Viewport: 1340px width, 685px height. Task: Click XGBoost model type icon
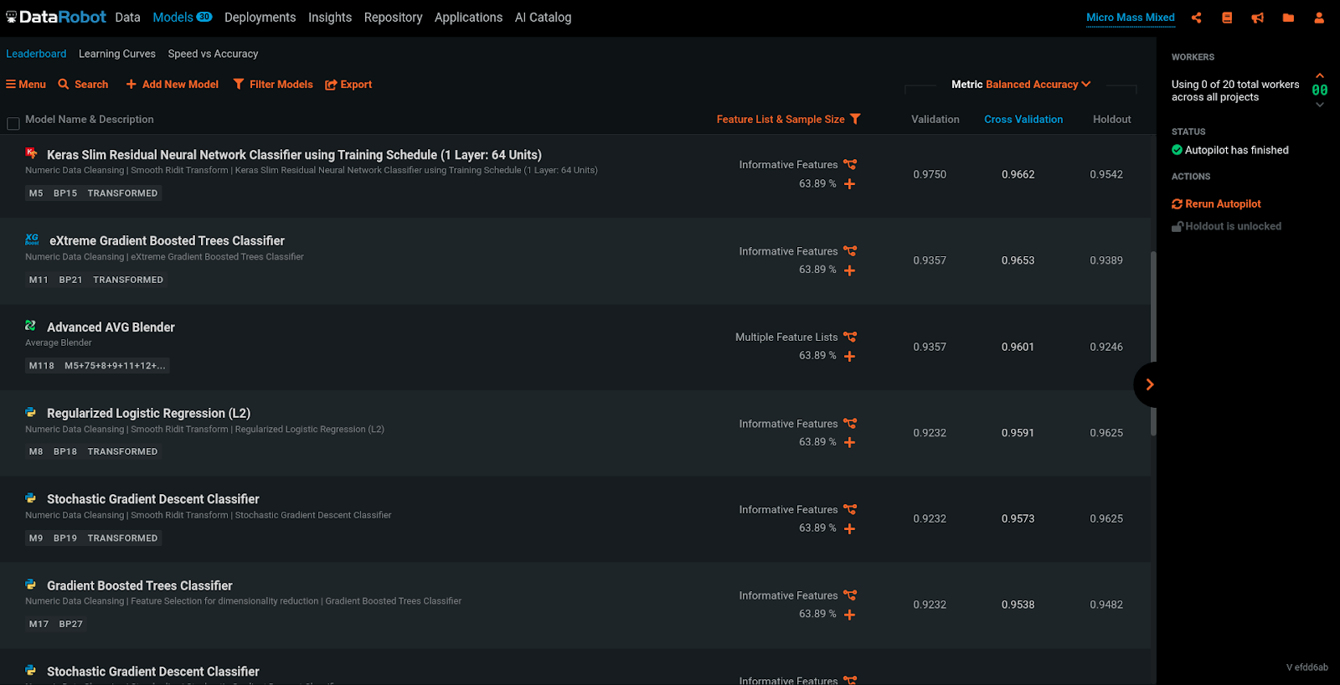pyautogui.click(x=32, y=239)
